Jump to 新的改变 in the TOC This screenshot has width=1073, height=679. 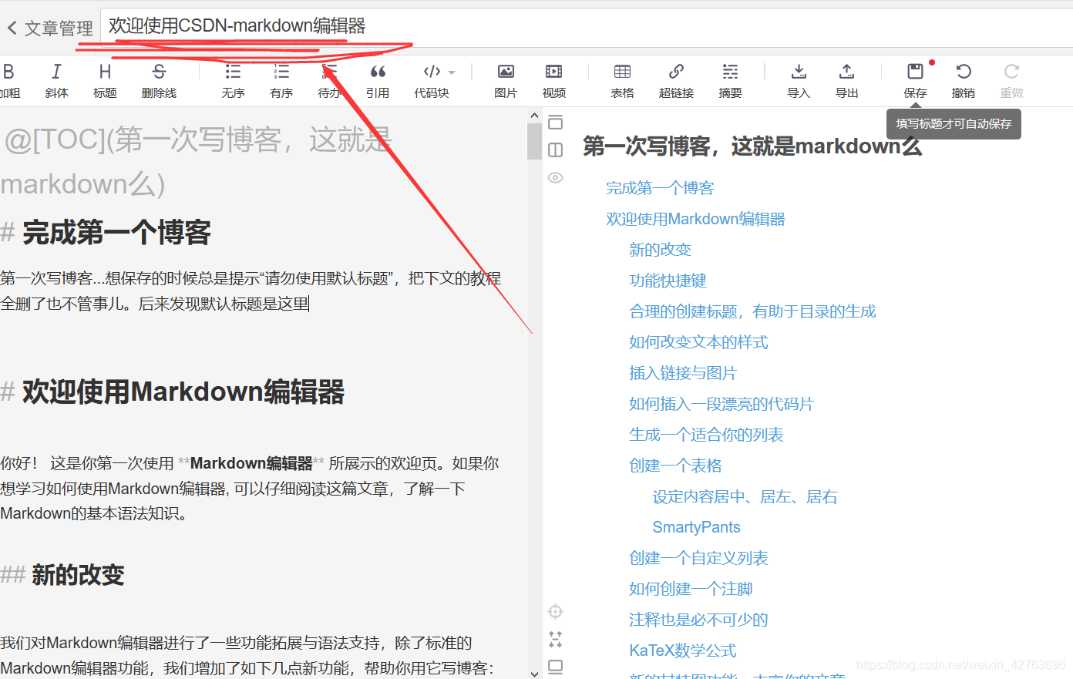pyautogui.click(x=660, y=250)
